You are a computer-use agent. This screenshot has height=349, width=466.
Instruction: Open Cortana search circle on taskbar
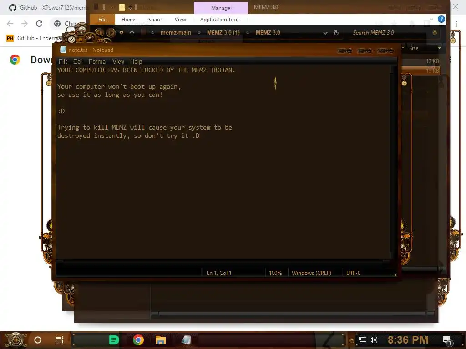coord(38,340)
